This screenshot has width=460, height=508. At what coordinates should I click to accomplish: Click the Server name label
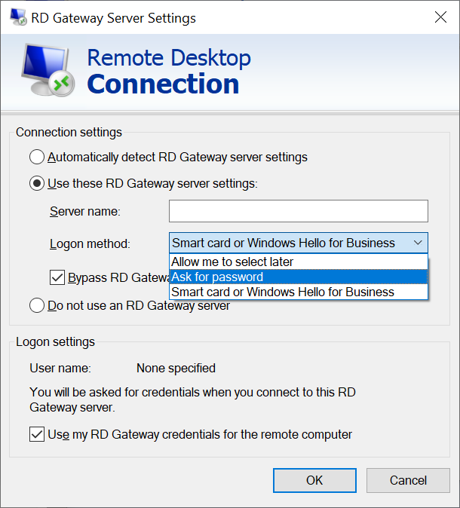[85, 212]
